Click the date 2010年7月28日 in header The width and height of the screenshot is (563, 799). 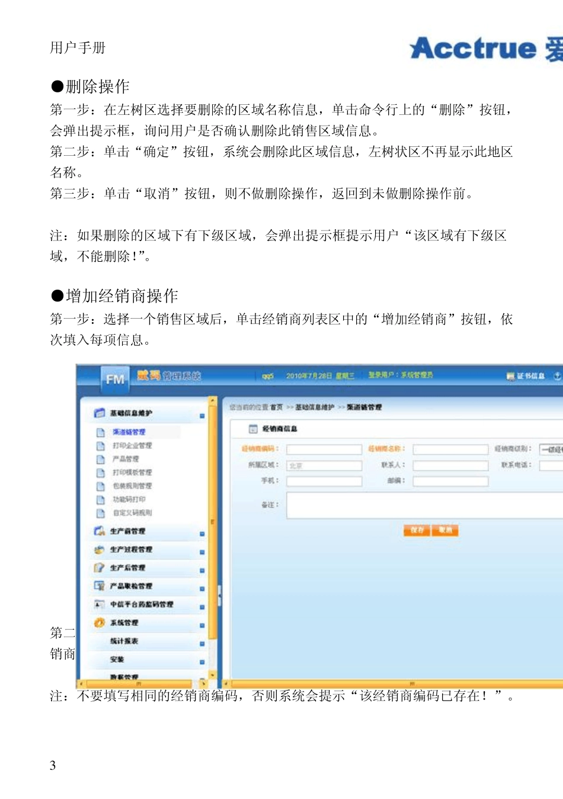click(x=308, y=376)
